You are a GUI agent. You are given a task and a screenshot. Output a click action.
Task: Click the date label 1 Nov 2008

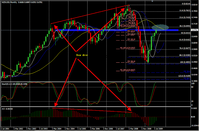click(x=146, y=129)
